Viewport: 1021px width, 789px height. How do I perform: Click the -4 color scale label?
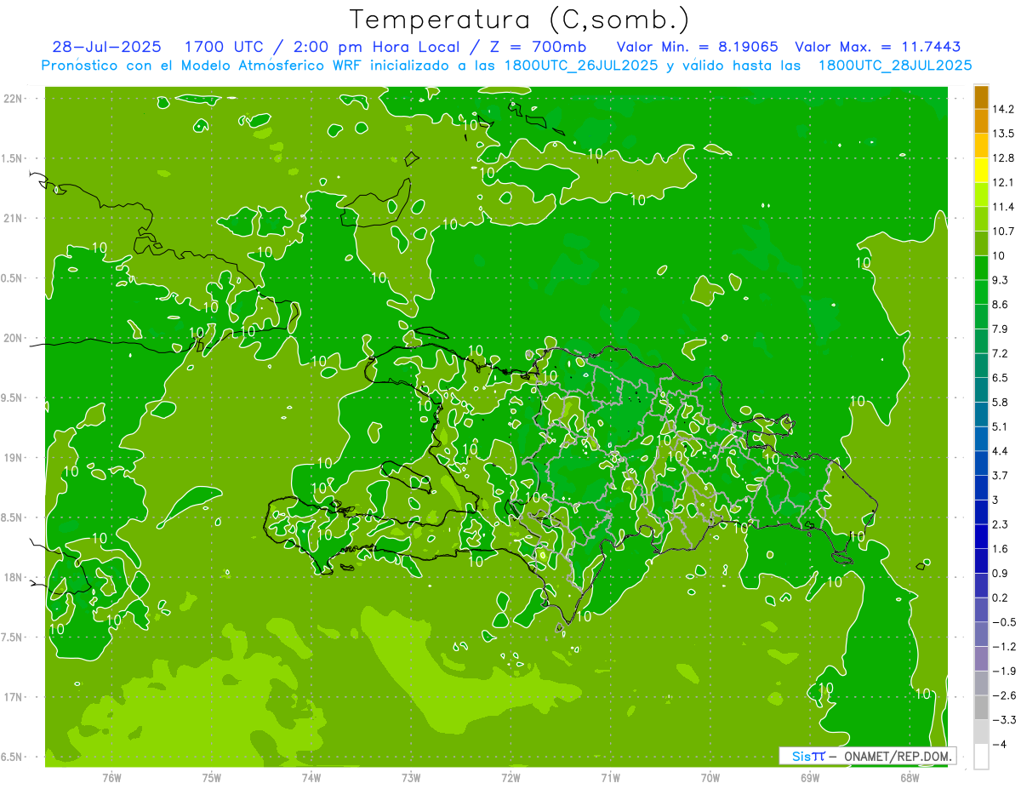1000,744
